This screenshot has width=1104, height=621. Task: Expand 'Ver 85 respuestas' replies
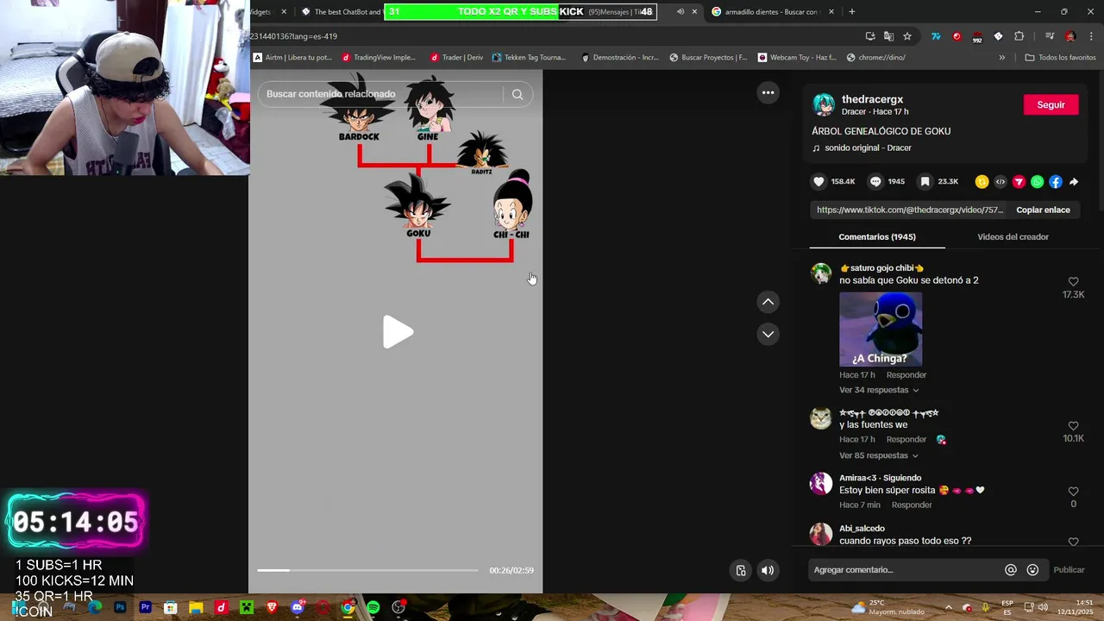(x=879, y=455)
